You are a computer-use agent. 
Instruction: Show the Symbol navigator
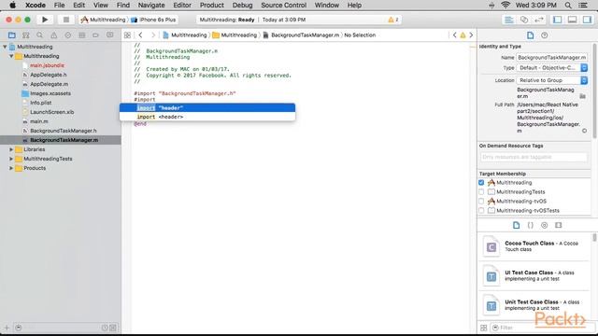(x=26, y=35)
